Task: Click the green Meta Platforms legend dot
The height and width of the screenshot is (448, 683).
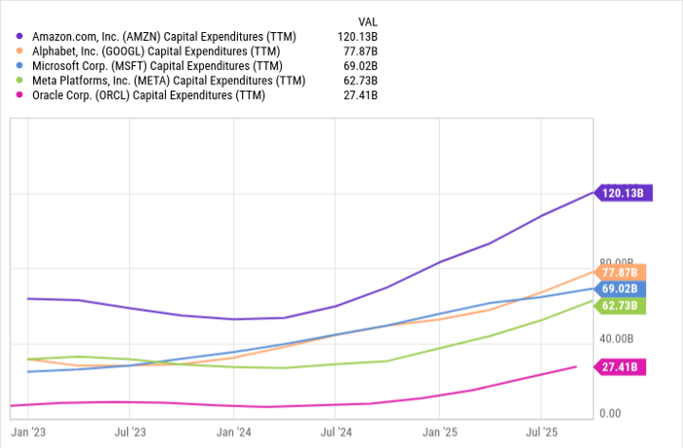Action: [20, 80]
